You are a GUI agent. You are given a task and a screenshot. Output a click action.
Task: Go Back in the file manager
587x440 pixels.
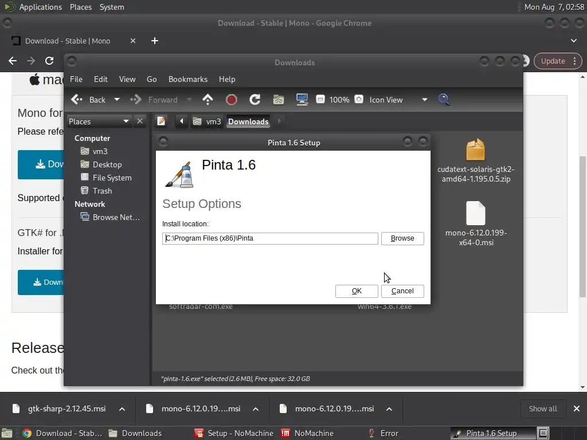[88, 100]
